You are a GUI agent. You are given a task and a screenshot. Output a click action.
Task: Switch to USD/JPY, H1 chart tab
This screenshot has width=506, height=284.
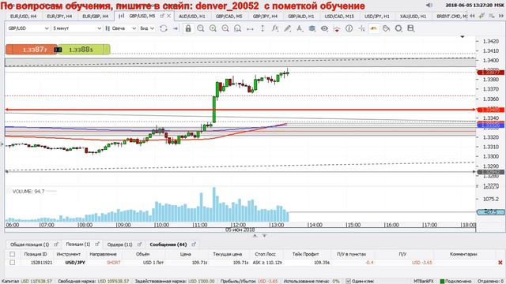click(377, 16)
